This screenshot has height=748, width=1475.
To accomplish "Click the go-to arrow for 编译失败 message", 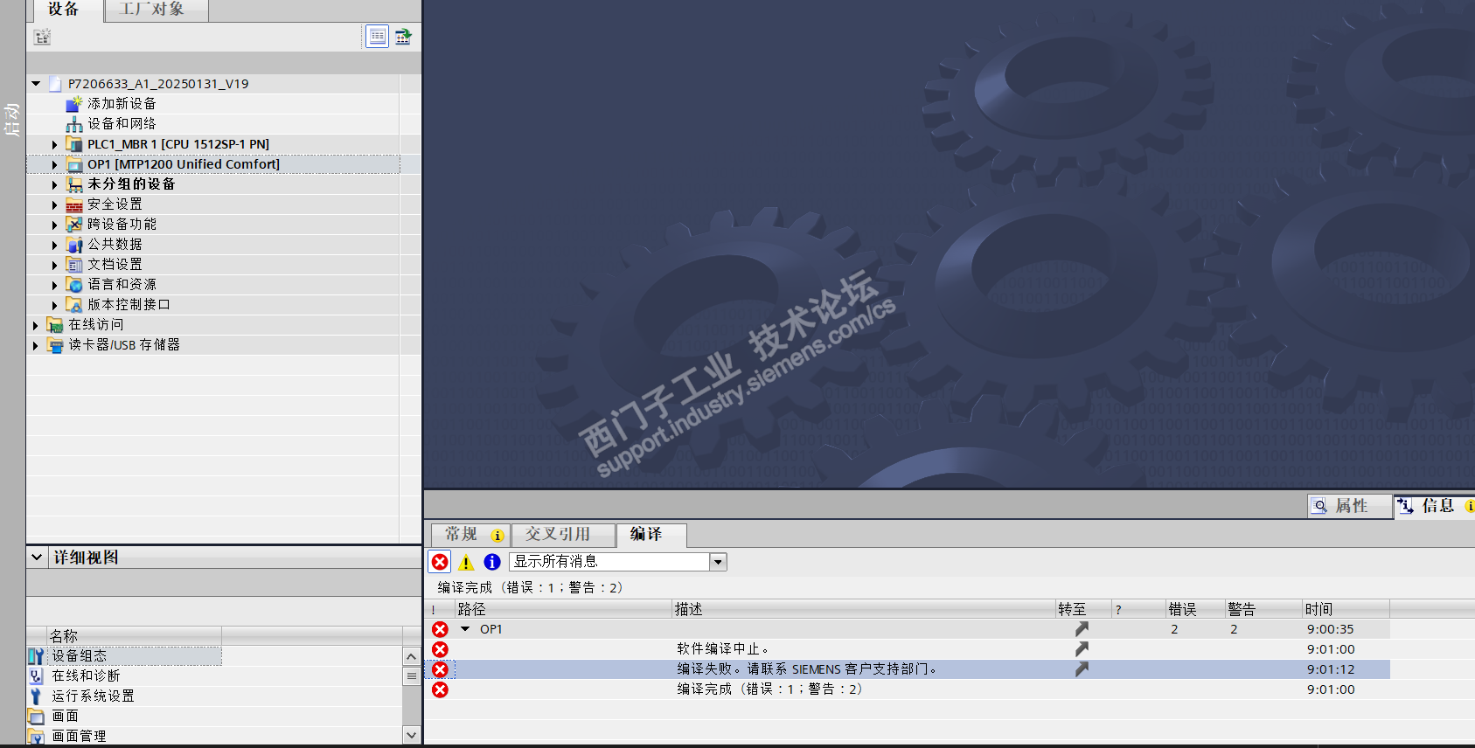I will (1082, 669).
